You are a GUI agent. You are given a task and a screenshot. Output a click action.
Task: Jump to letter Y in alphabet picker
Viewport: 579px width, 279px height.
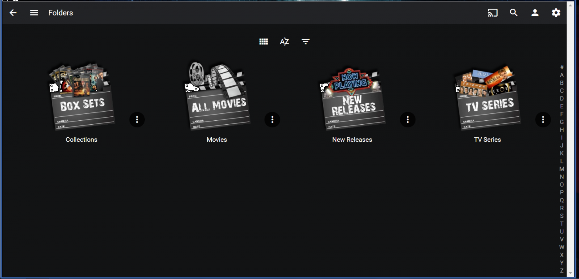(x=562, y=263)
